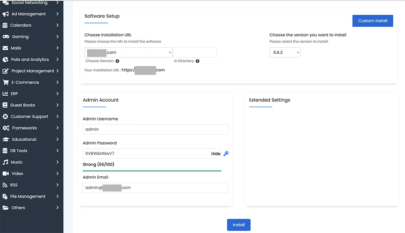
Task: Show info tooltip for In Directory
Action: [x=198, y=61]
